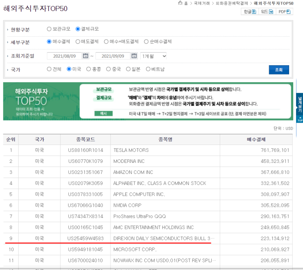The width and height of the screenshot is (303, 270).
Task: Select 베트남 country radio
Action: [148, 69]
